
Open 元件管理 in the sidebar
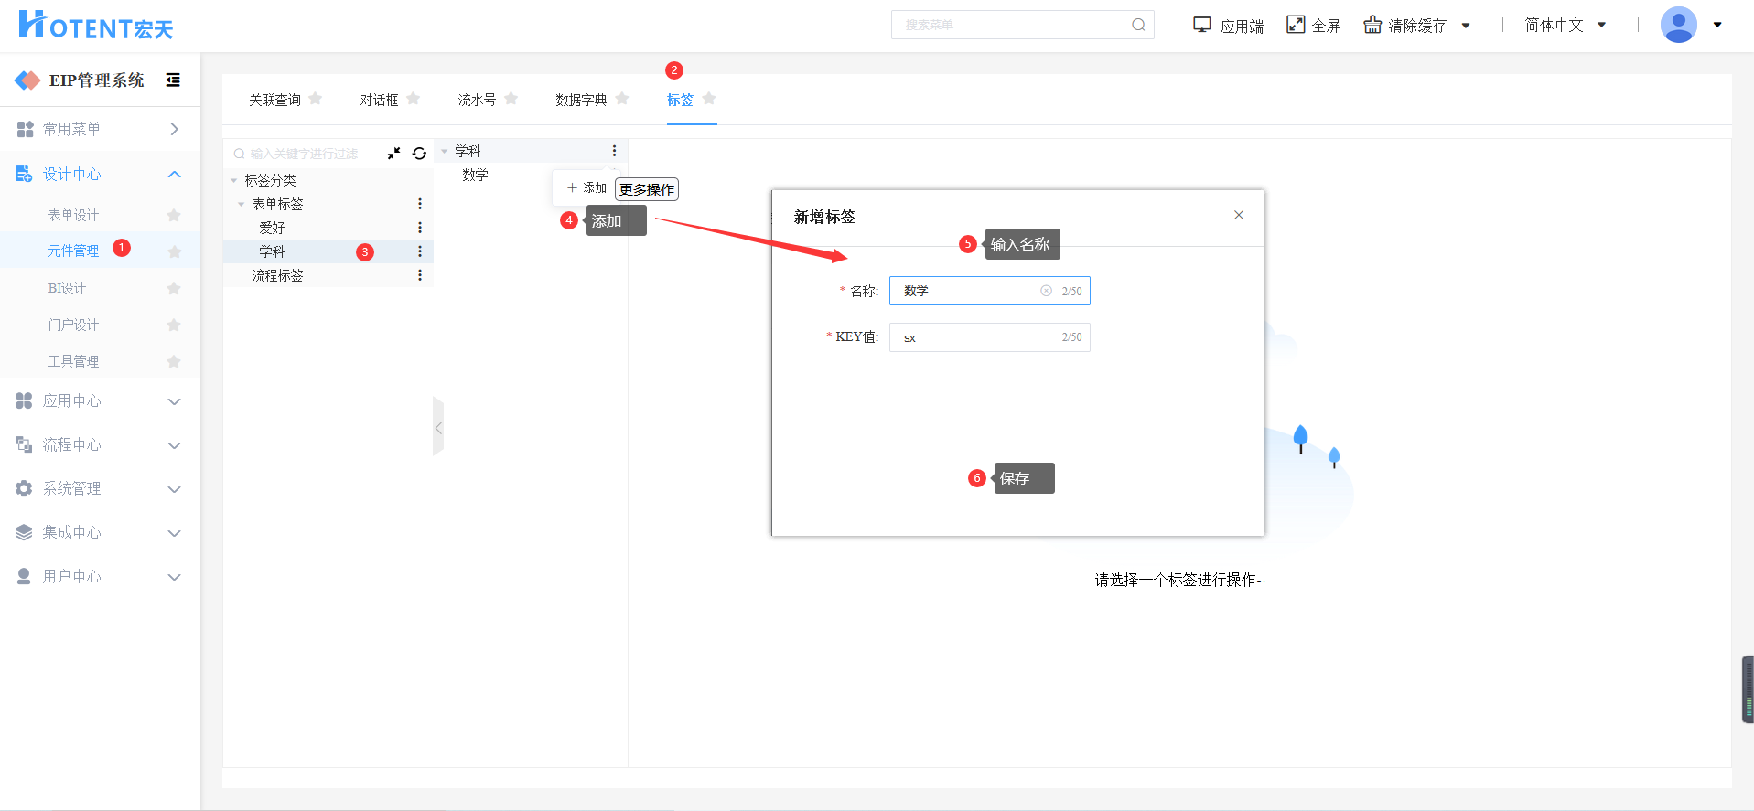73,251
